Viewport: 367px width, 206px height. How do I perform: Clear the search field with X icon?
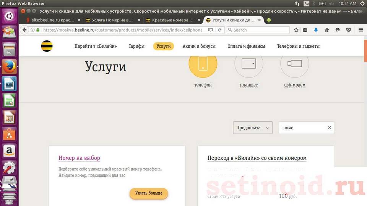[329, 127]
